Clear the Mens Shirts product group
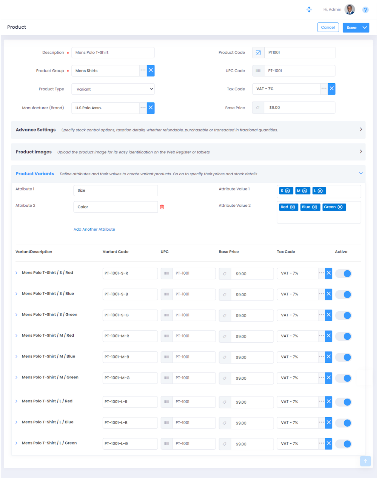The height and width of the screenshot is (478, 379). click(x=151, y=71)
